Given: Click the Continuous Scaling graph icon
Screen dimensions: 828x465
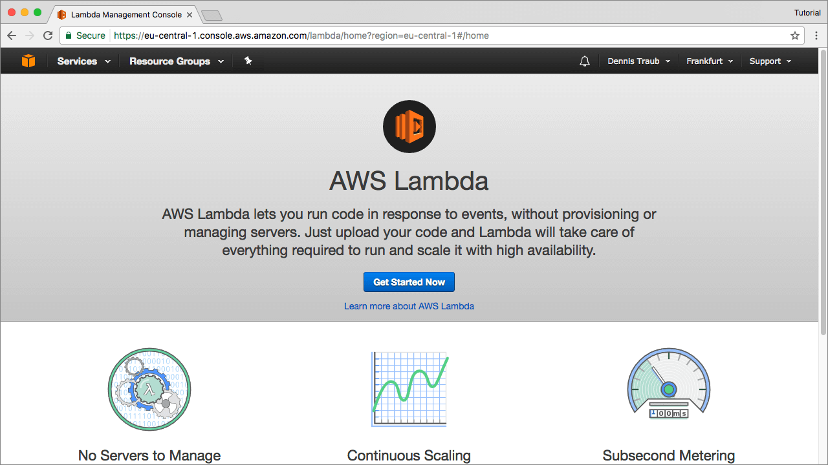Looking at the screenshot, I should pyautogui.click(x=409, y=389).
